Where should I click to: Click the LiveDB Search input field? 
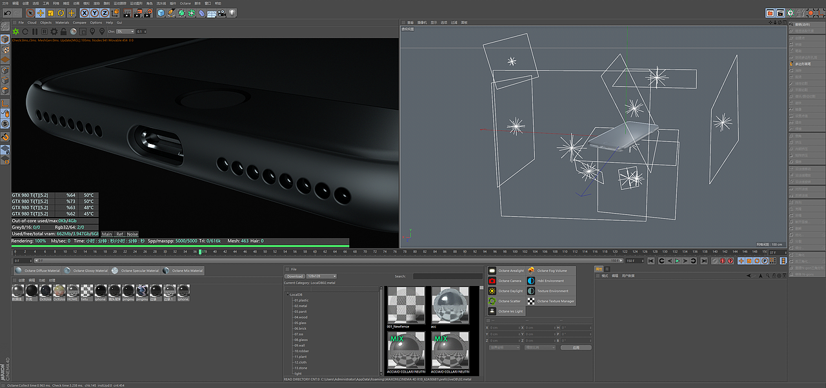(447, 276)
